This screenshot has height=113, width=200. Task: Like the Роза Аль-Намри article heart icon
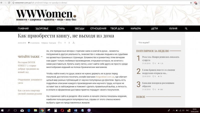153,63
